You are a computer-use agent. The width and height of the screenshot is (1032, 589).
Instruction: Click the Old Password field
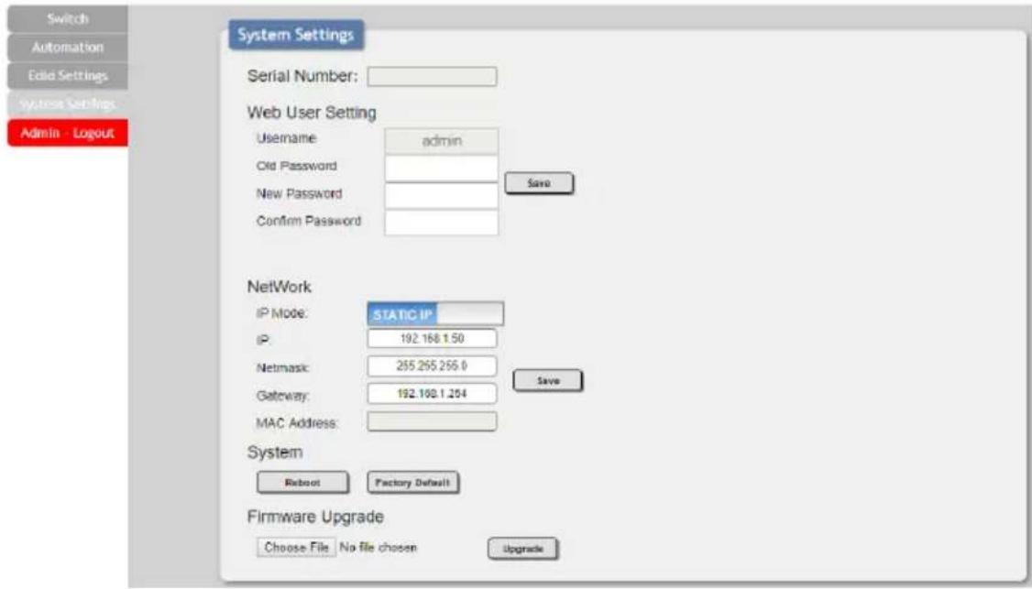442,168
